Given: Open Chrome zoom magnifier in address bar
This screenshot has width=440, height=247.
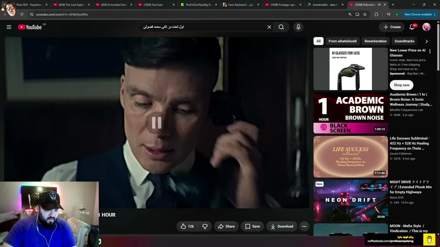Looking at the screenshot, I should (x=350, y=14).
